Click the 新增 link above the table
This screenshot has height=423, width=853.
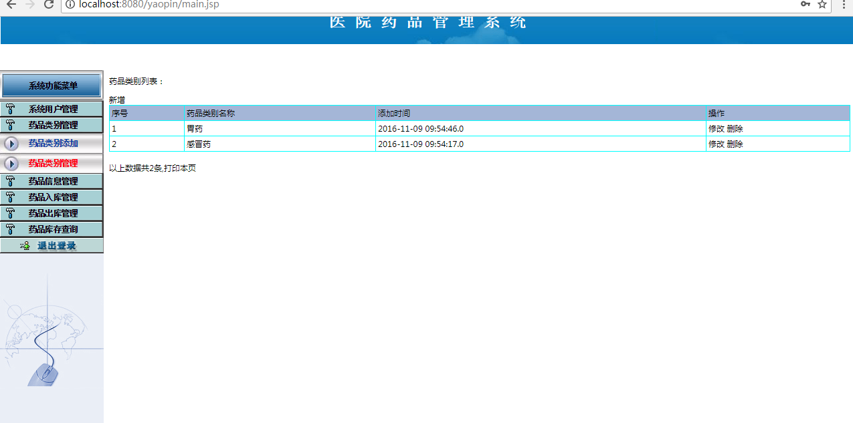[x=117, y=100]
